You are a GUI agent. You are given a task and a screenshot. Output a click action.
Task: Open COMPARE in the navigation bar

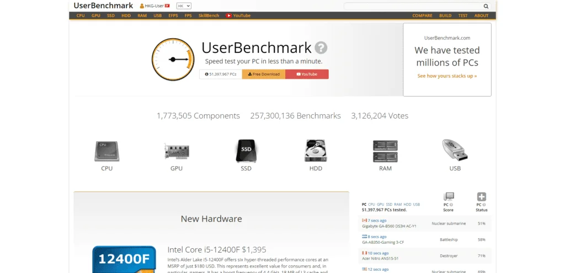click(422, 15)
